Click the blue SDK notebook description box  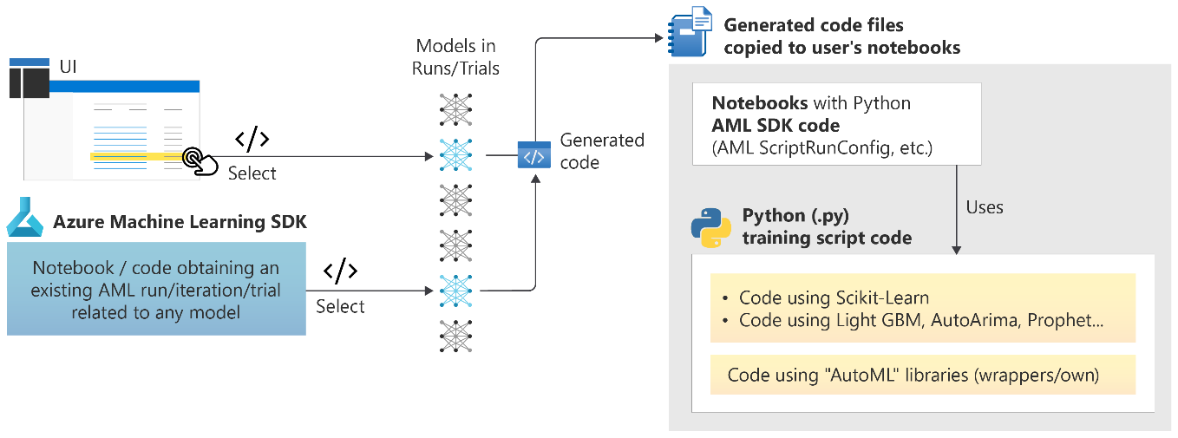click(x=156, y=290)
